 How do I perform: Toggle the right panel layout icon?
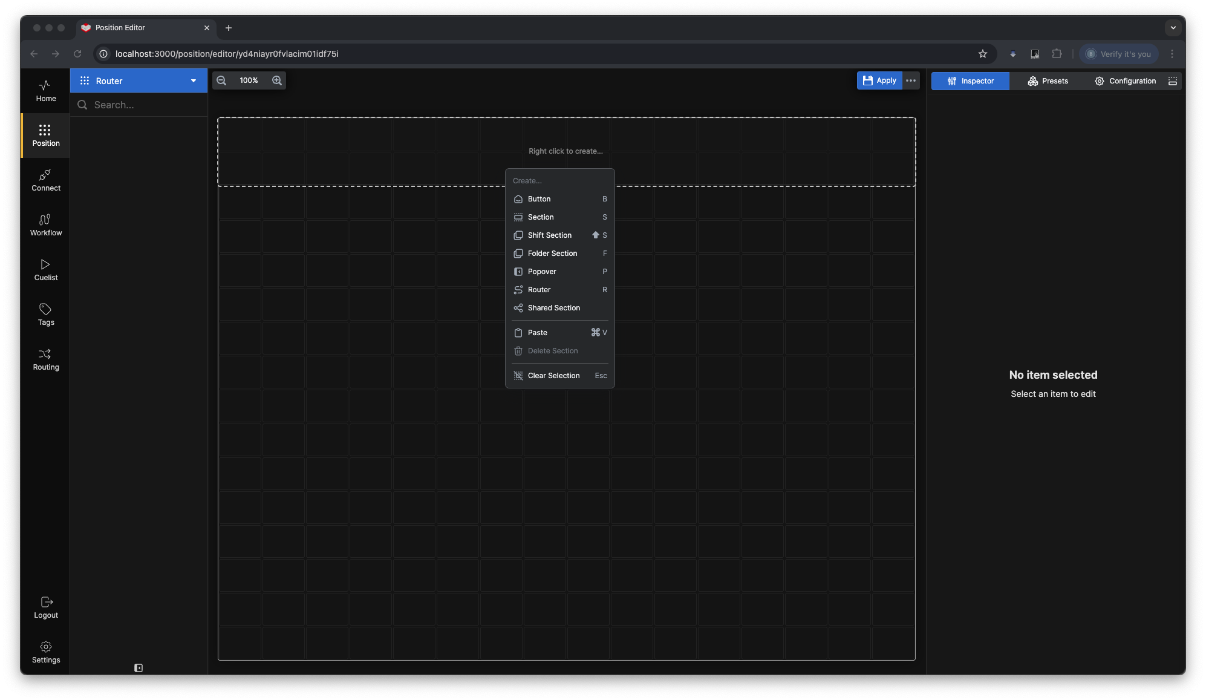click(1173, 81)
